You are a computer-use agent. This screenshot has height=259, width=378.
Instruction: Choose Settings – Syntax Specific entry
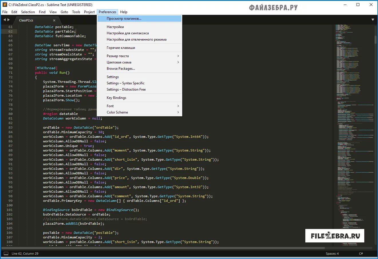[x=139, y=83]
